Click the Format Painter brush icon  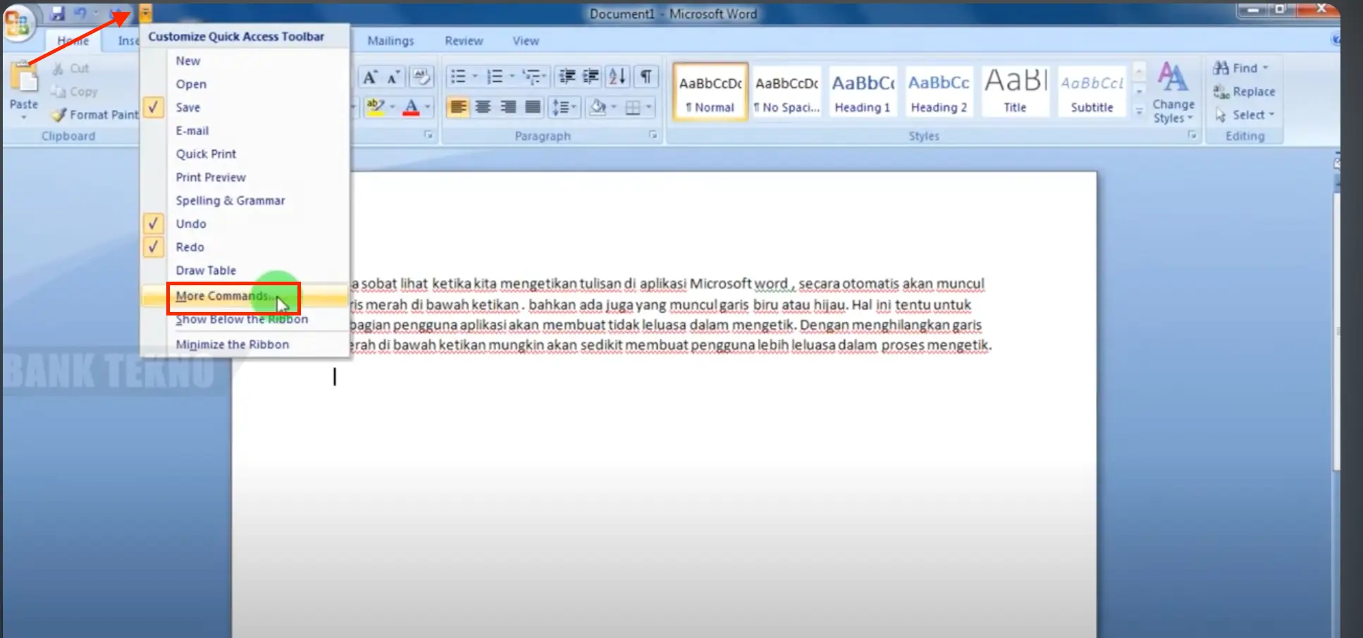[x=59, y=115]
